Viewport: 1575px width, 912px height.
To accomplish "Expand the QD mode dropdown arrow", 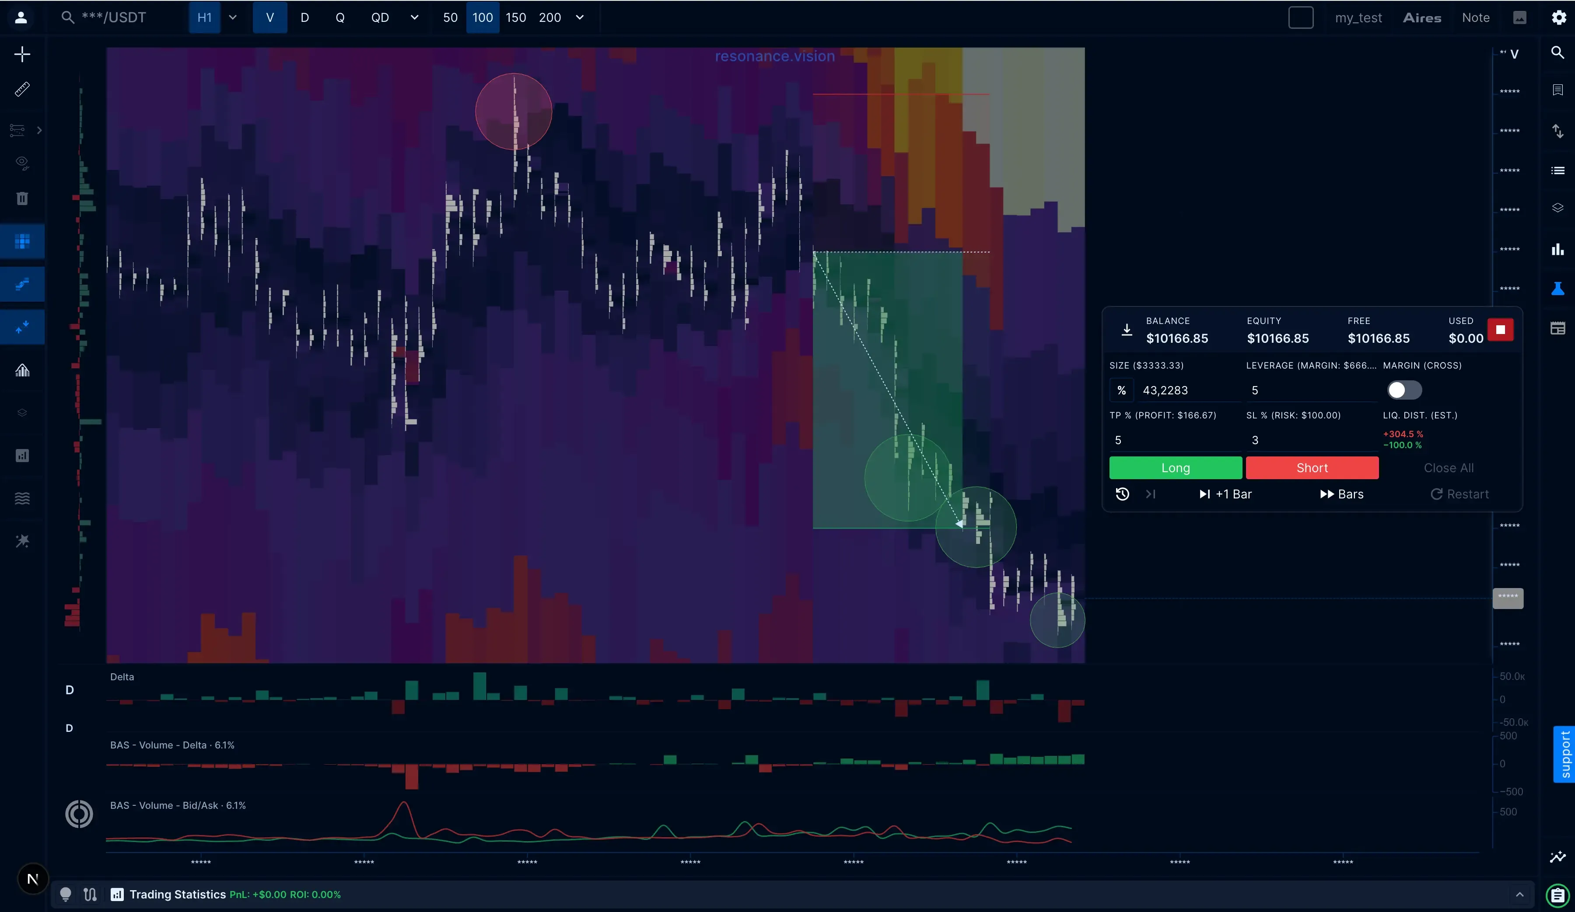I will 414,17.
